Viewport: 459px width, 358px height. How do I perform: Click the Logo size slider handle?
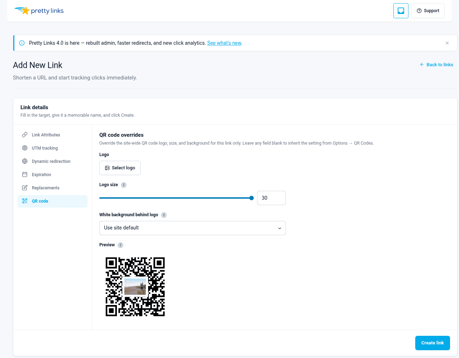(x=251, y=198)
